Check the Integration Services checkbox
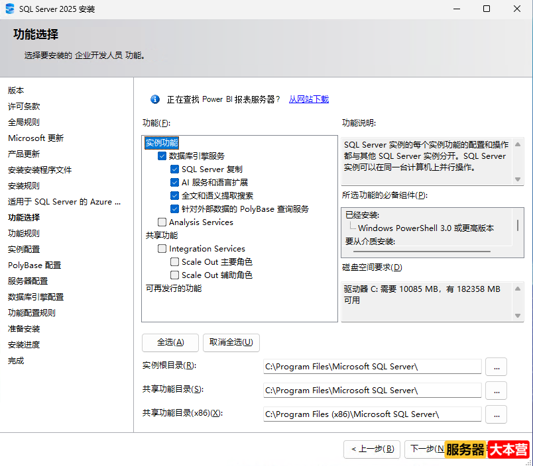 [161, 249]
